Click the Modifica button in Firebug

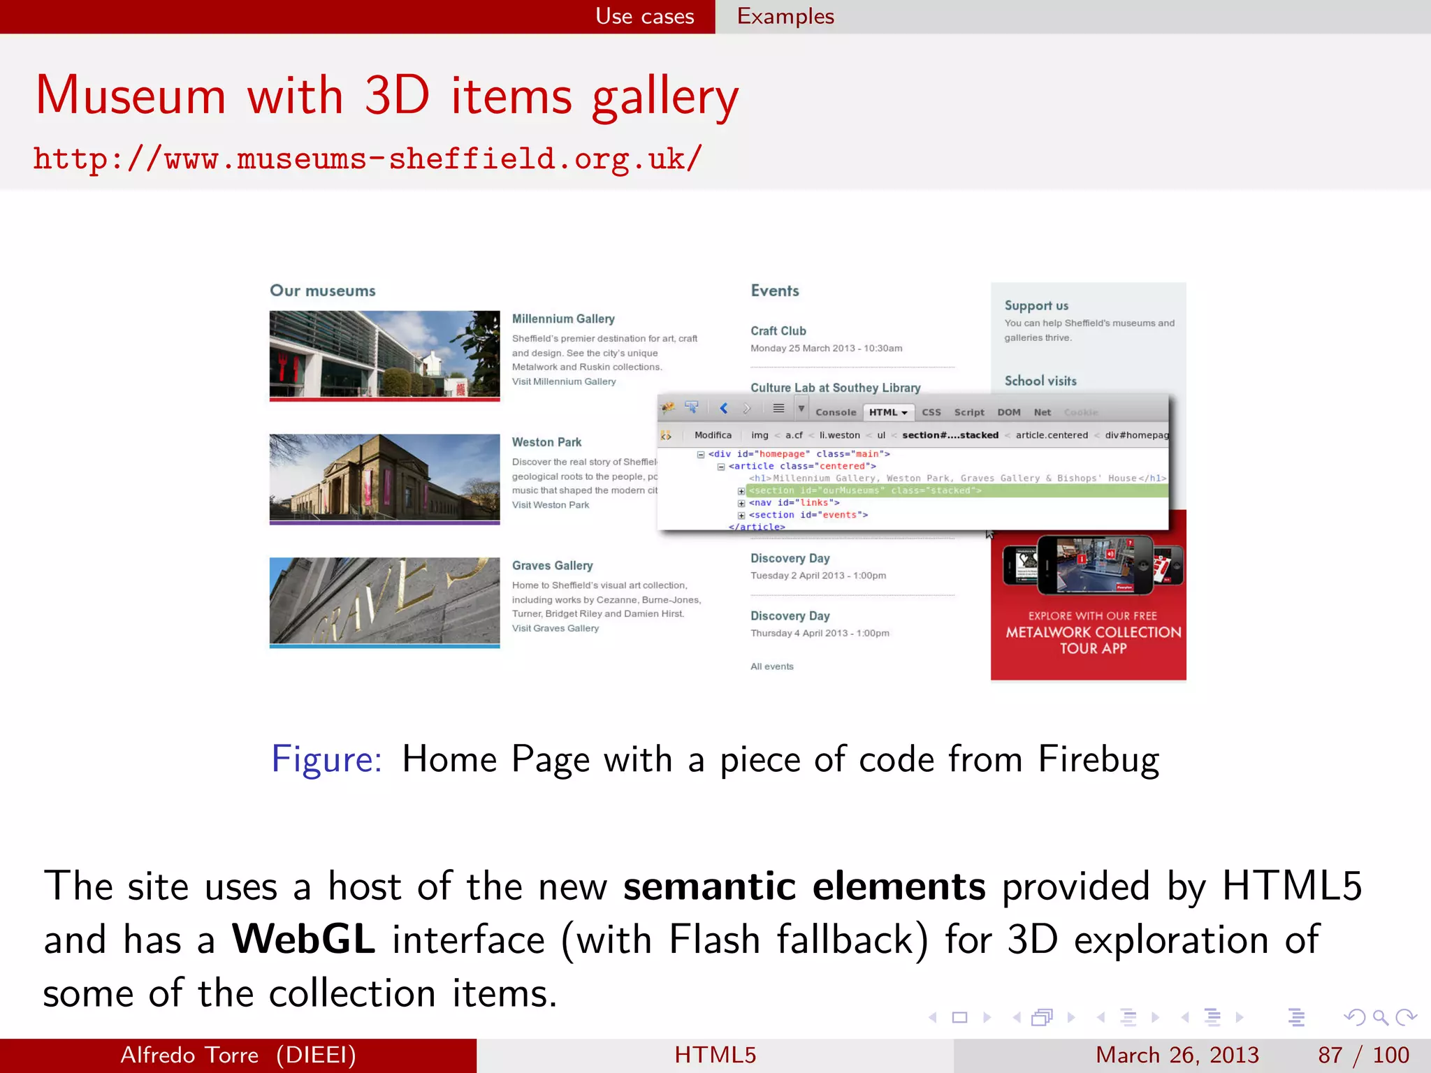[713, 435]
